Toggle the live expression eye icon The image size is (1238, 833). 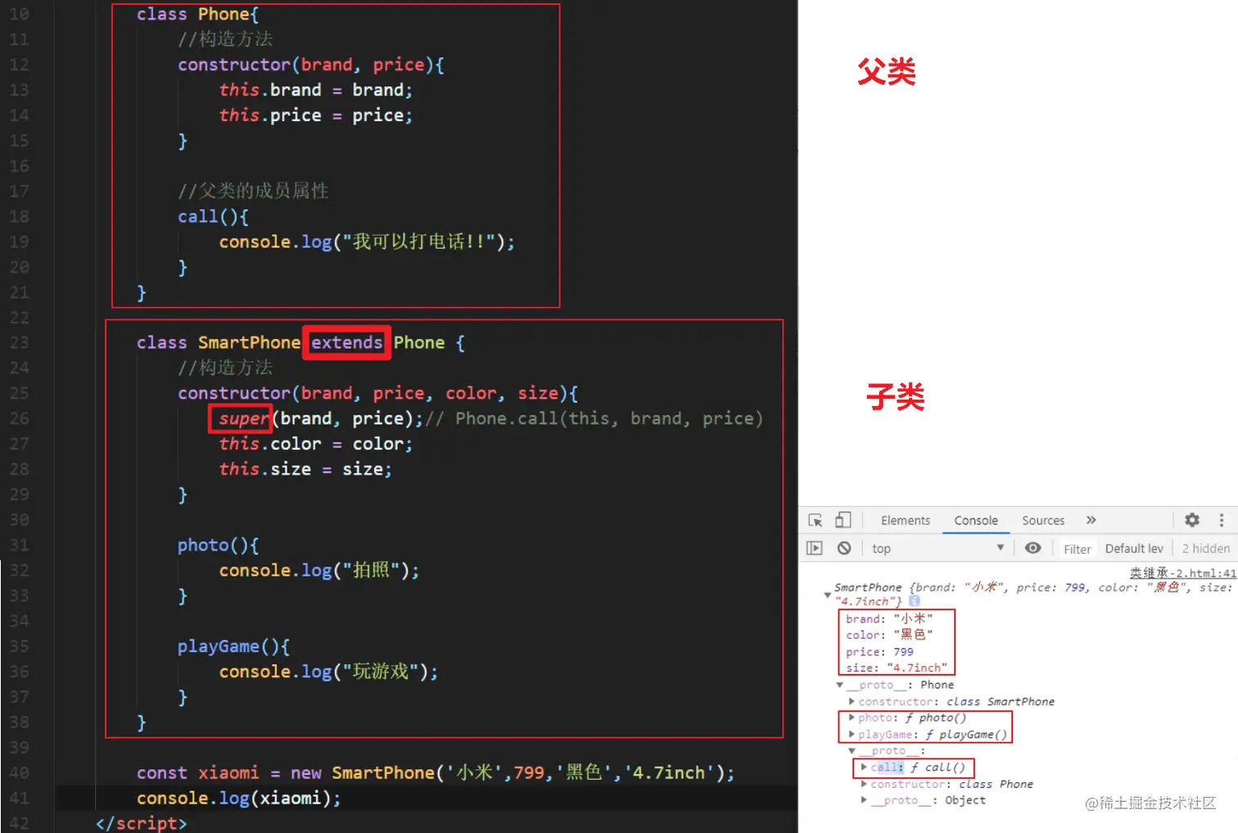[x=1033, y=548]
